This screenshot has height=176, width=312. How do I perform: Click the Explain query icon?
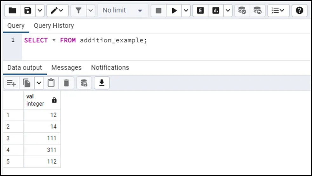(x=200, y=10)
